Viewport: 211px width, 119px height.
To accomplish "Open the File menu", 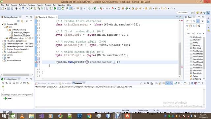I will 2,5.
